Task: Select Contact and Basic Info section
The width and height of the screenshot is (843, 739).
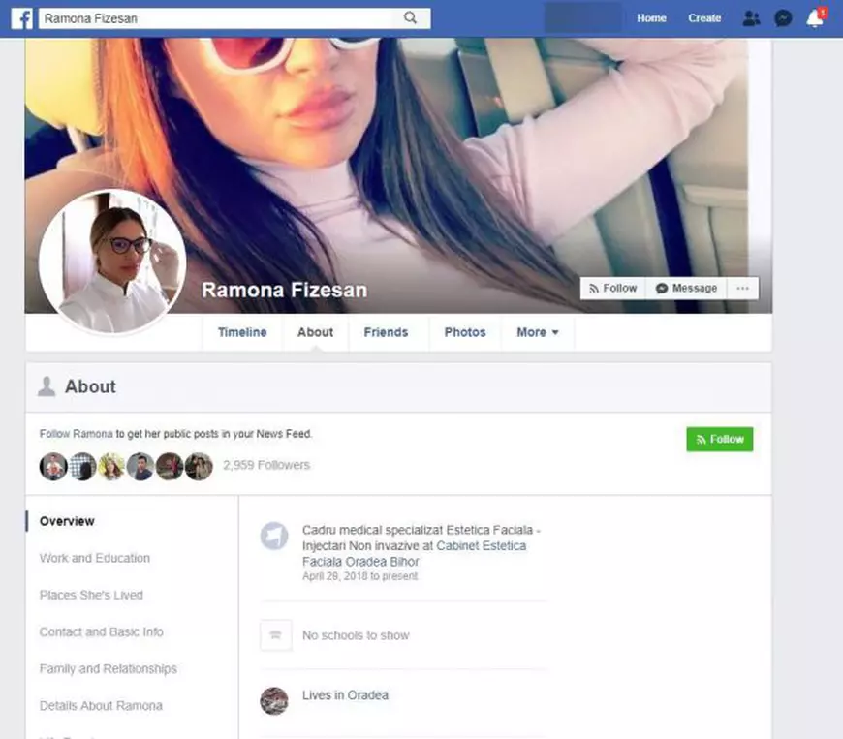Action: 101,631
